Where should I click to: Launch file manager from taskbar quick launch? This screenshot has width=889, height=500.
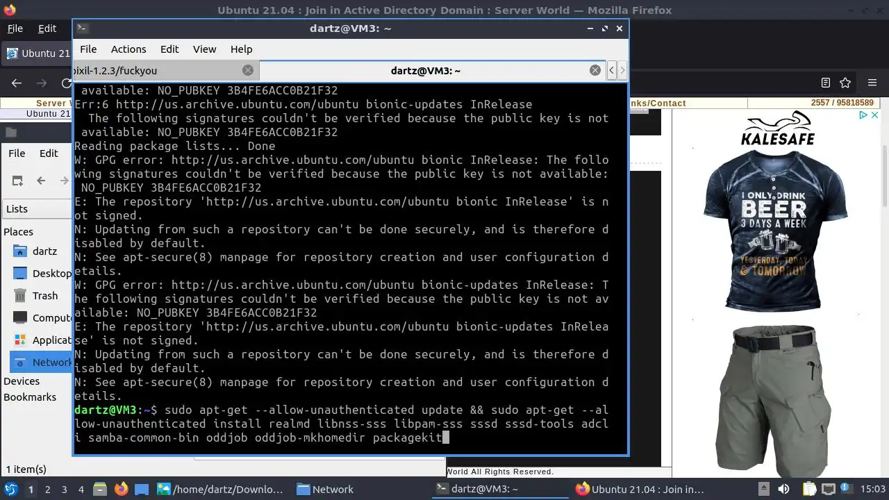coord(99,489)
